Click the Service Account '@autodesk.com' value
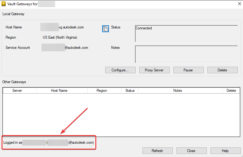243x157 pixels. (76, 48)
